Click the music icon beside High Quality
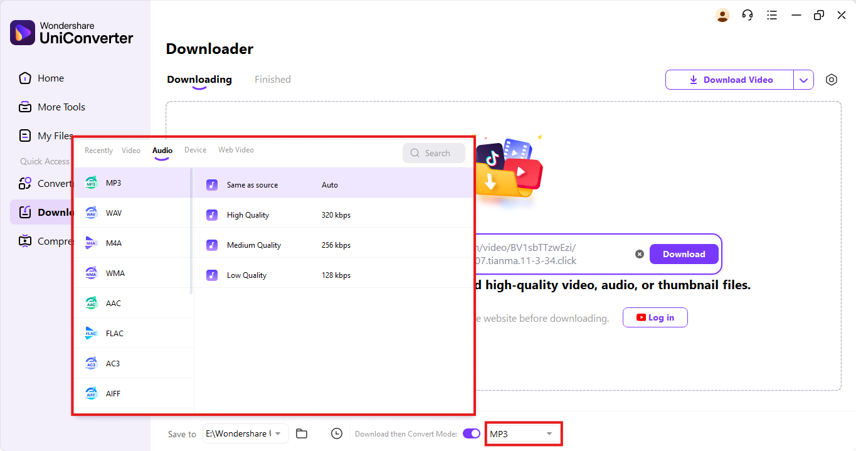 pos(212,215)
